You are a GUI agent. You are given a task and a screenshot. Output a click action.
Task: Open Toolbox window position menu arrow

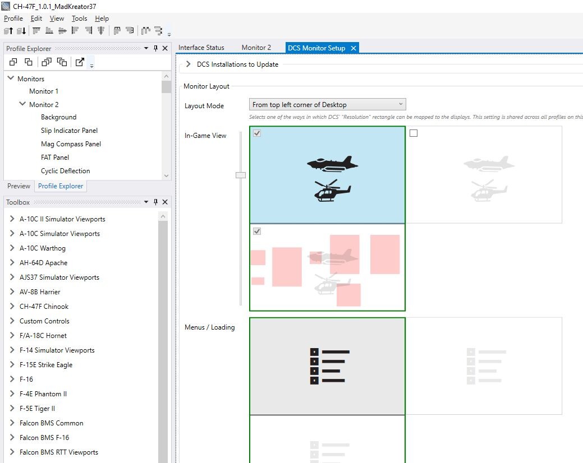pos(146,202)
